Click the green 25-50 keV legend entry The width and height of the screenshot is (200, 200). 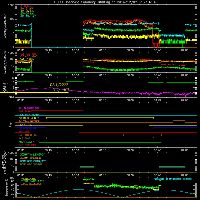click(x=27, y=13)
